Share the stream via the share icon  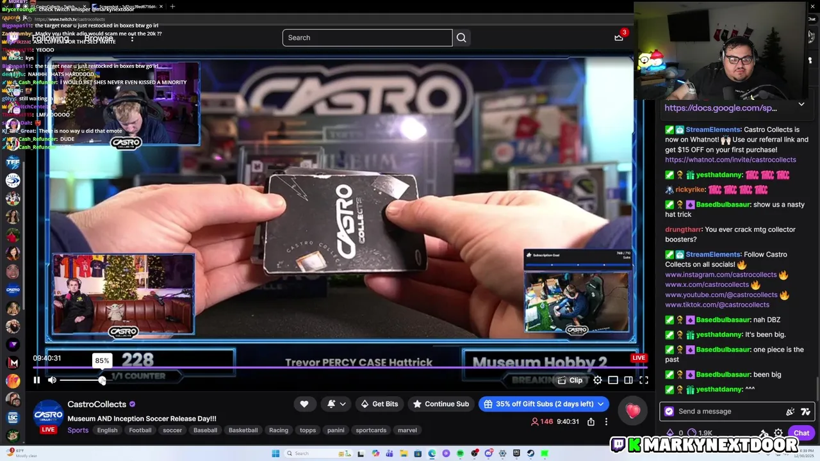click(591, 422)
